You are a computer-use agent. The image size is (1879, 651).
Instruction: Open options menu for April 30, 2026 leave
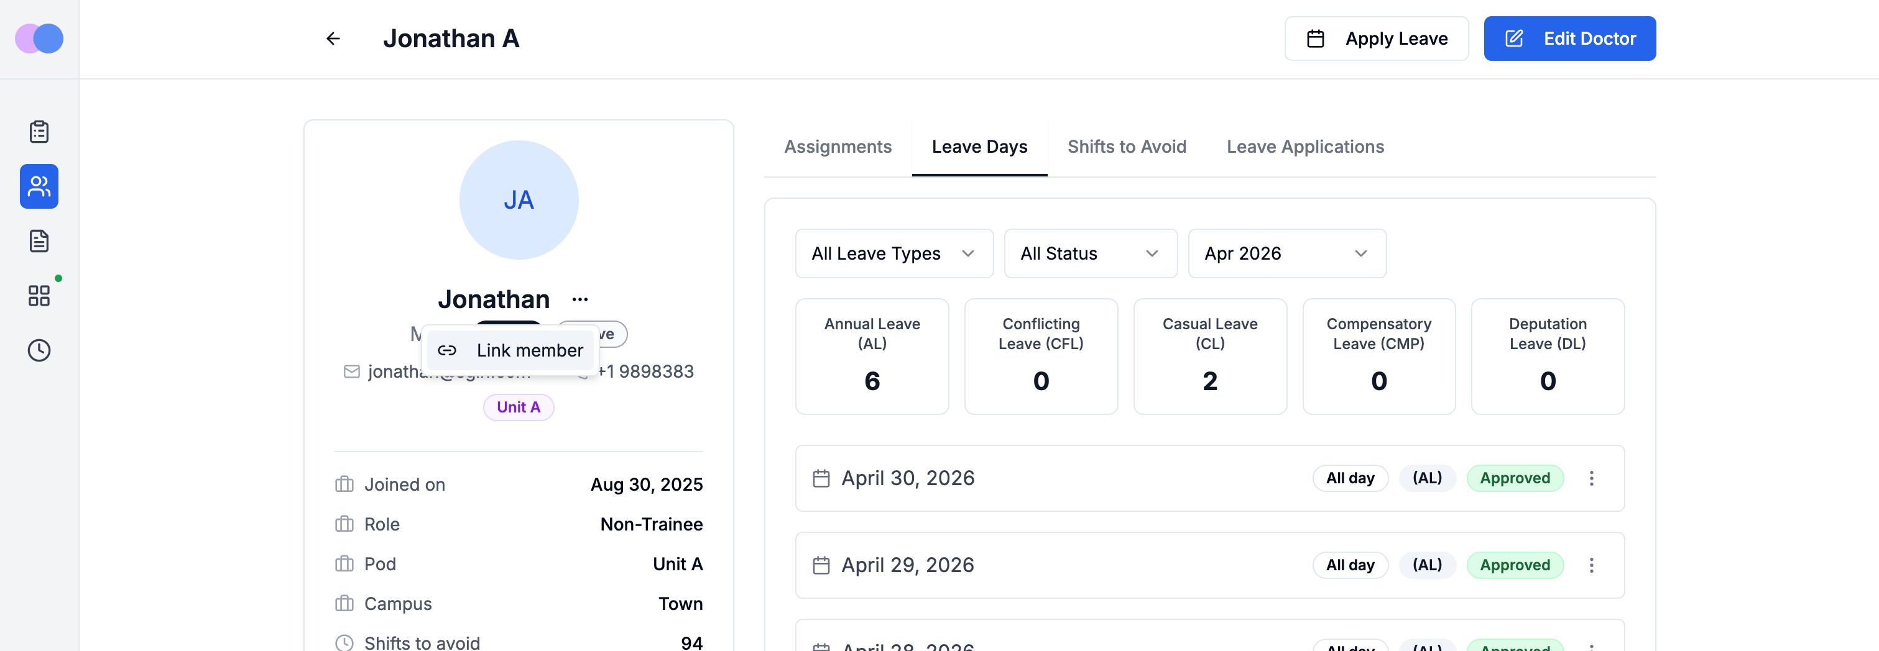(x=1592, y=478)
